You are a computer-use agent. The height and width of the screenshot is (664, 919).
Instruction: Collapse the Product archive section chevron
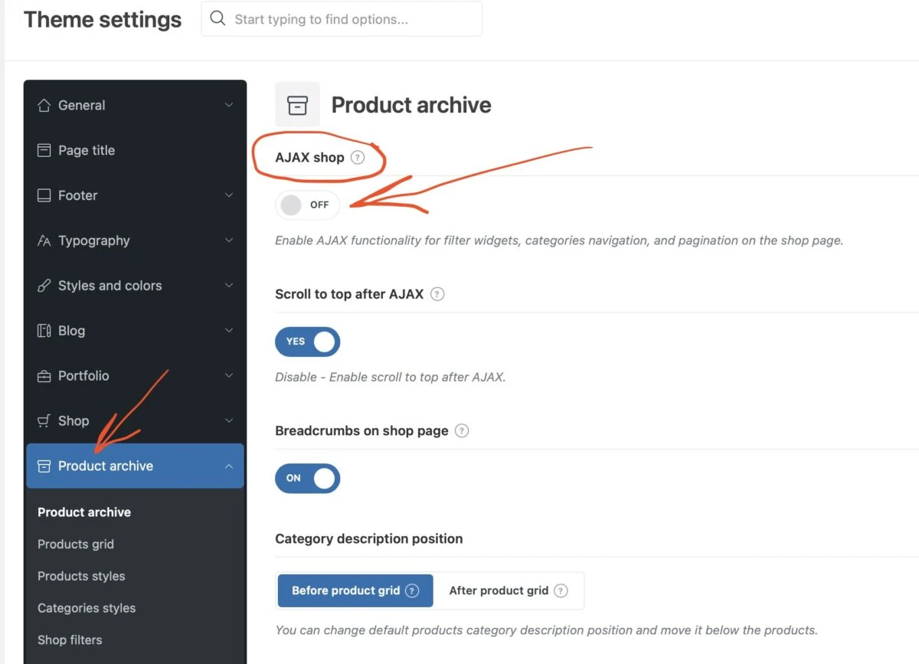point(229,466)
